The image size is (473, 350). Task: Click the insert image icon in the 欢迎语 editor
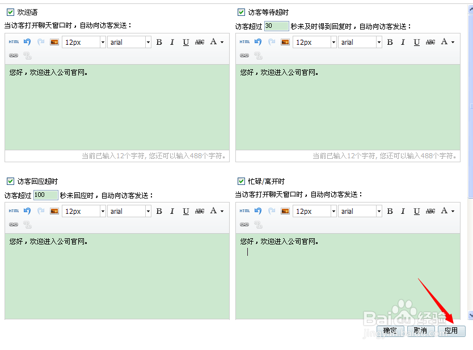tap(53, 41)
